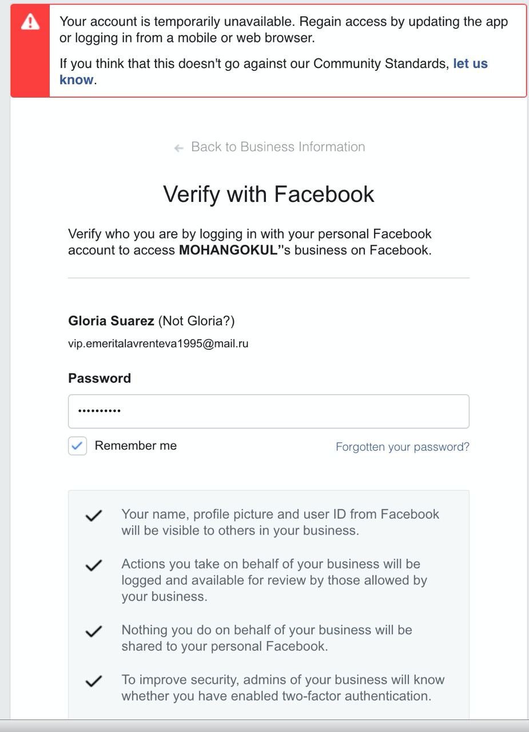This screenshot has width=529, height=732.
Task: Click the Gloria Suarez account name
Action: point(111,321)
